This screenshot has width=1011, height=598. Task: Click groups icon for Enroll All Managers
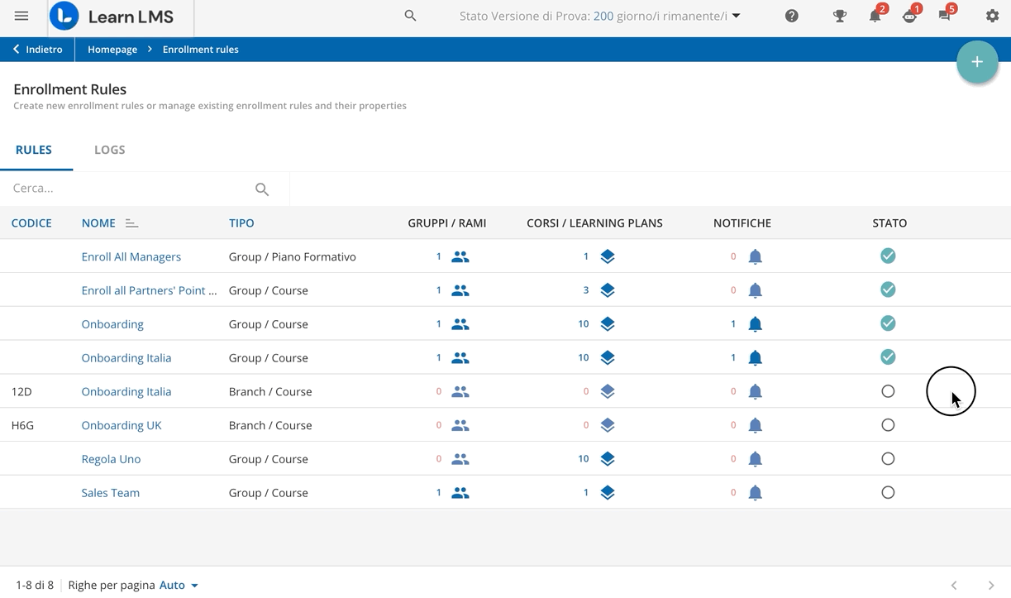coord(460,257)
